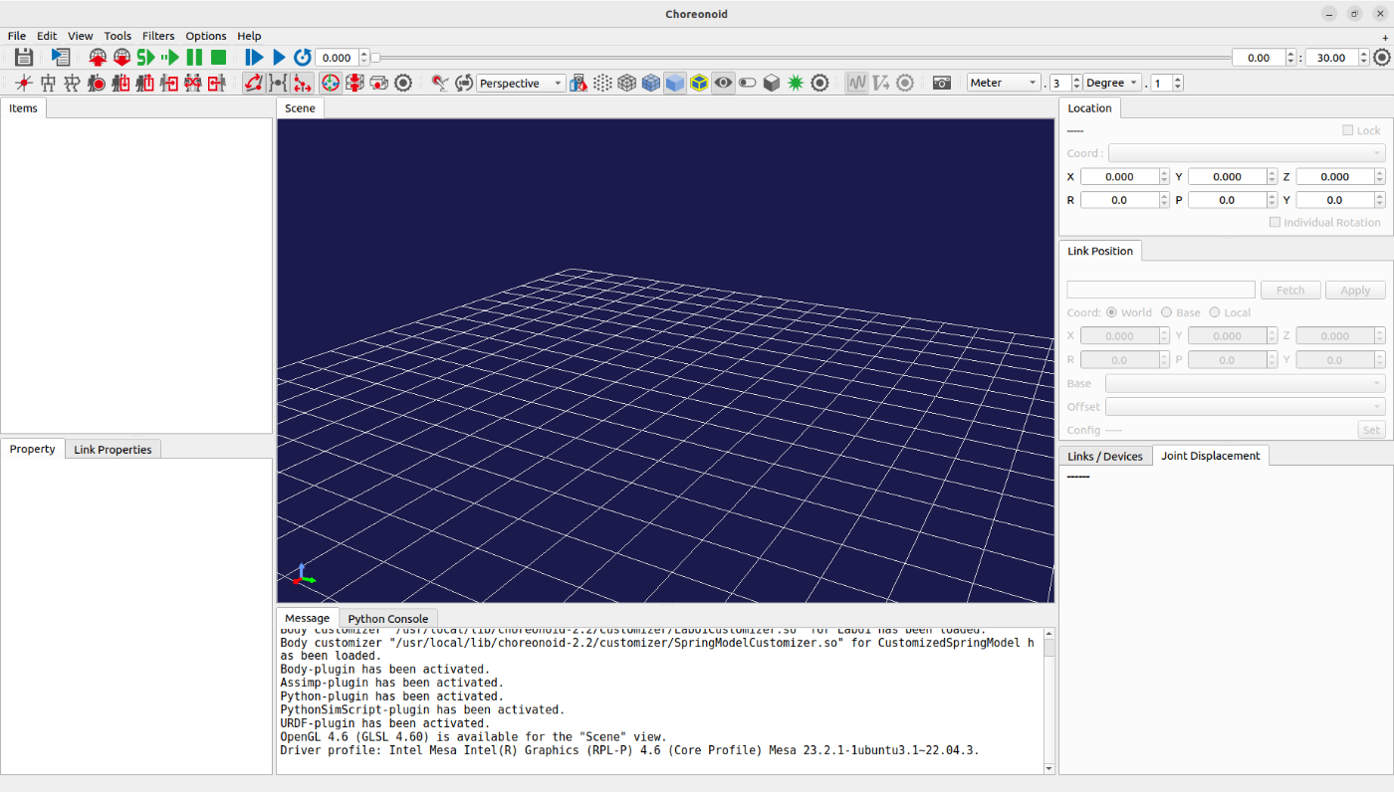Switch to the Python Console tab
Screen dimensions: 1394x792
click(x=387, y=619)
